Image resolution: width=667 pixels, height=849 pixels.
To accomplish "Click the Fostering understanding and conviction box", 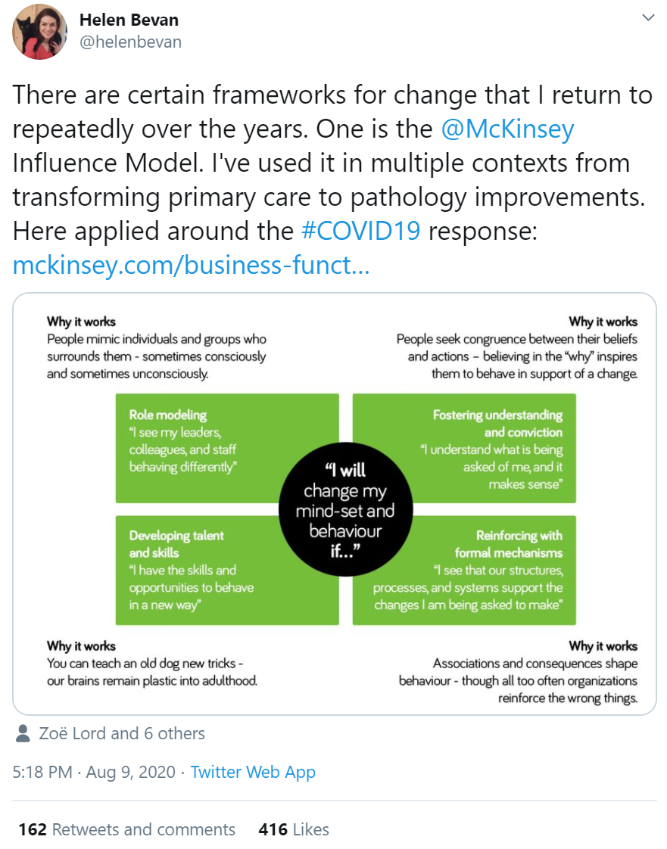I will pos(464,448).
